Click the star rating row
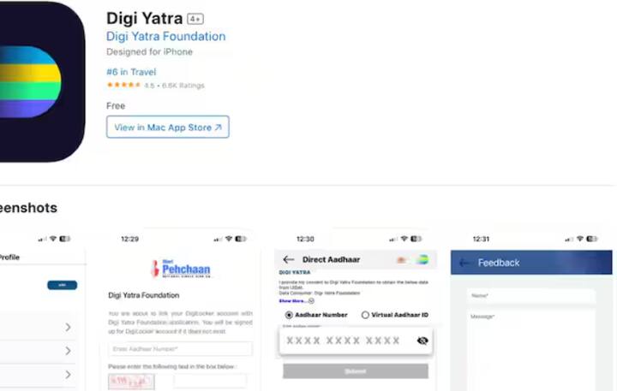The image size is (617, 391). [x=155, y=86]
